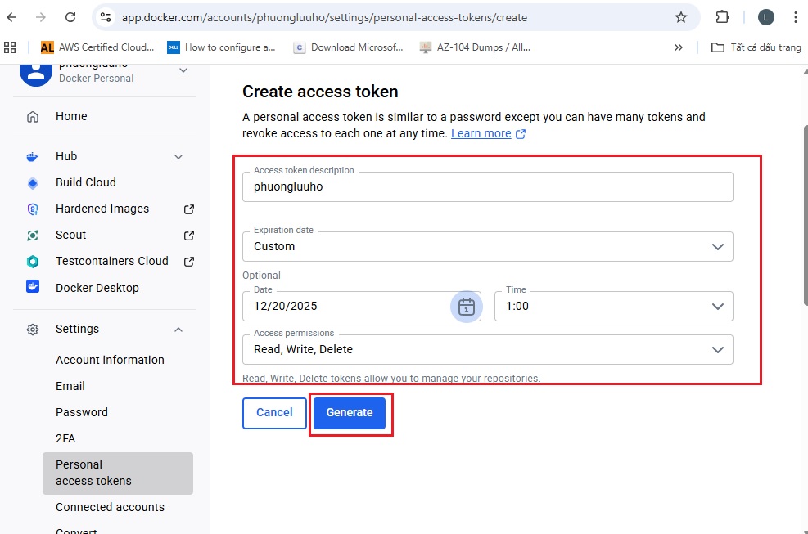808x534 pixels.
Task: Click the Generate button
Action: tap(350, 413)
